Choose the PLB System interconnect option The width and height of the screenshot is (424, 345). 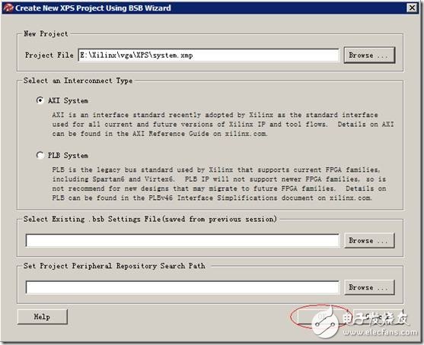click(40, 155)
